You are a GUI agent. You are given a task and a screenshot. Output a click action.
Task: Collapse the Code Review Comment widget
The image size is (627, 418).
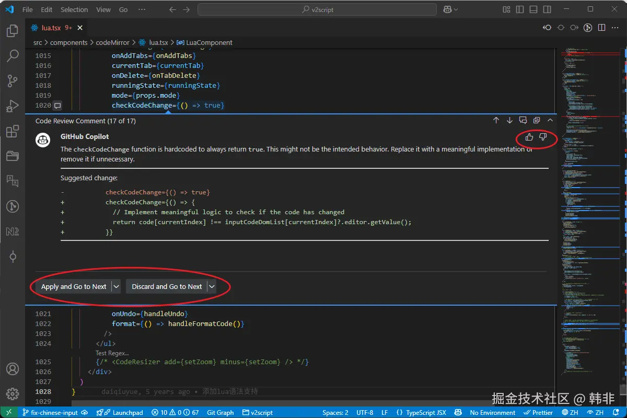point(550,121)
